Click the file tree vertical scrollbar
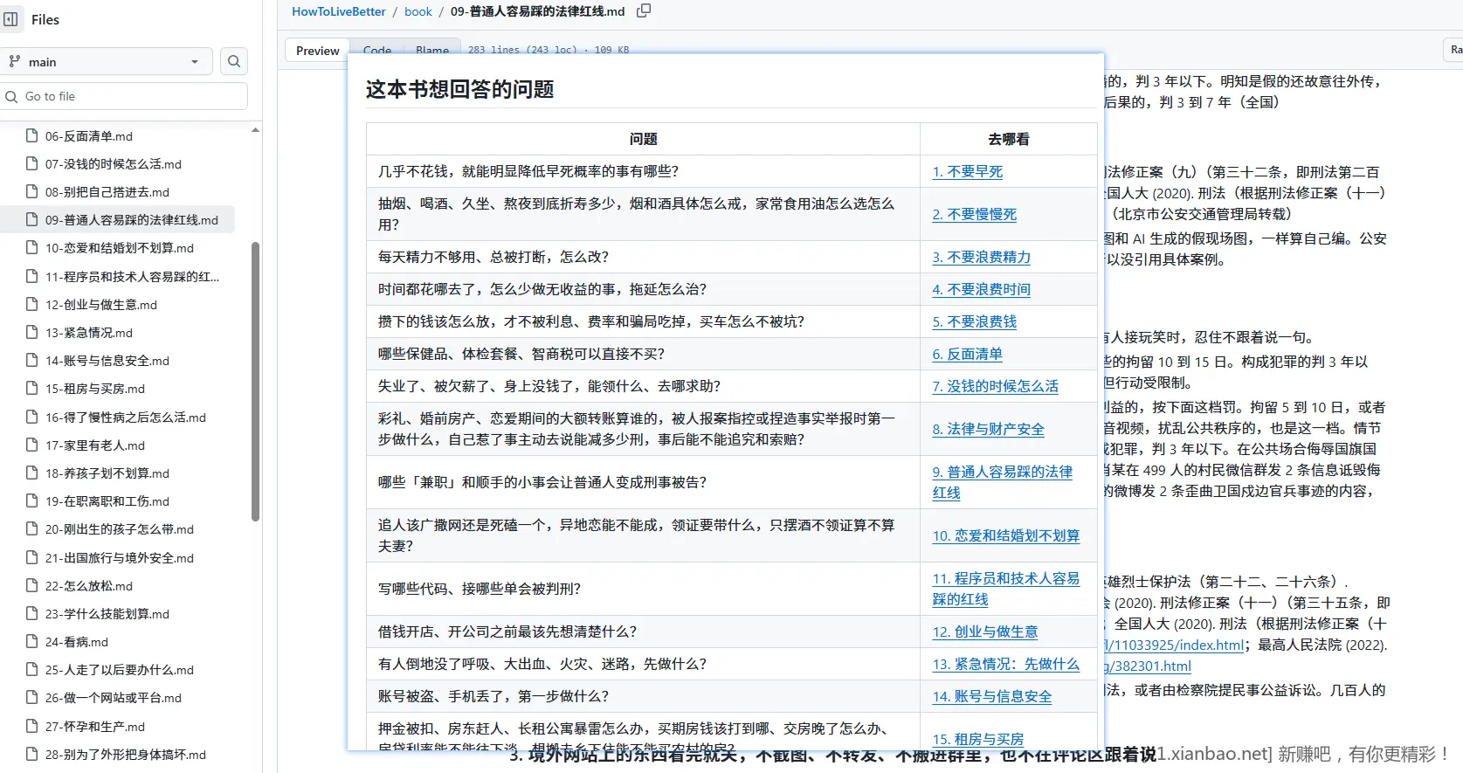 [255, 381]
